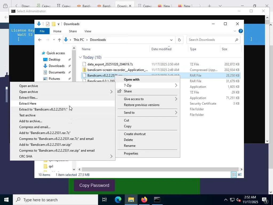Expand the ribbon with the chevron
The image size is (273, 205).
(x=235, y=31)
